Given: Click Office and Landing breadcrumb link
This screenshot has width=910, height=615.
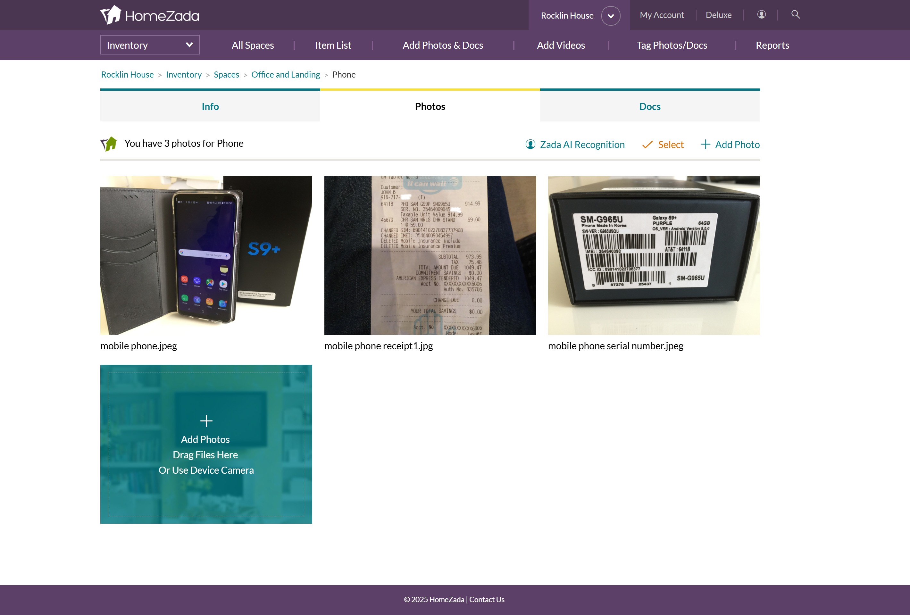Looking at the screenshot, I should point(286,74).
